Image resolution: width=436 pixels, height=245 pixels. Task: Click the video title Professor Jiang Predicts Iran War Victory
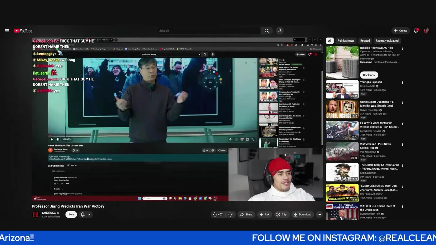[x=68, y=206]
